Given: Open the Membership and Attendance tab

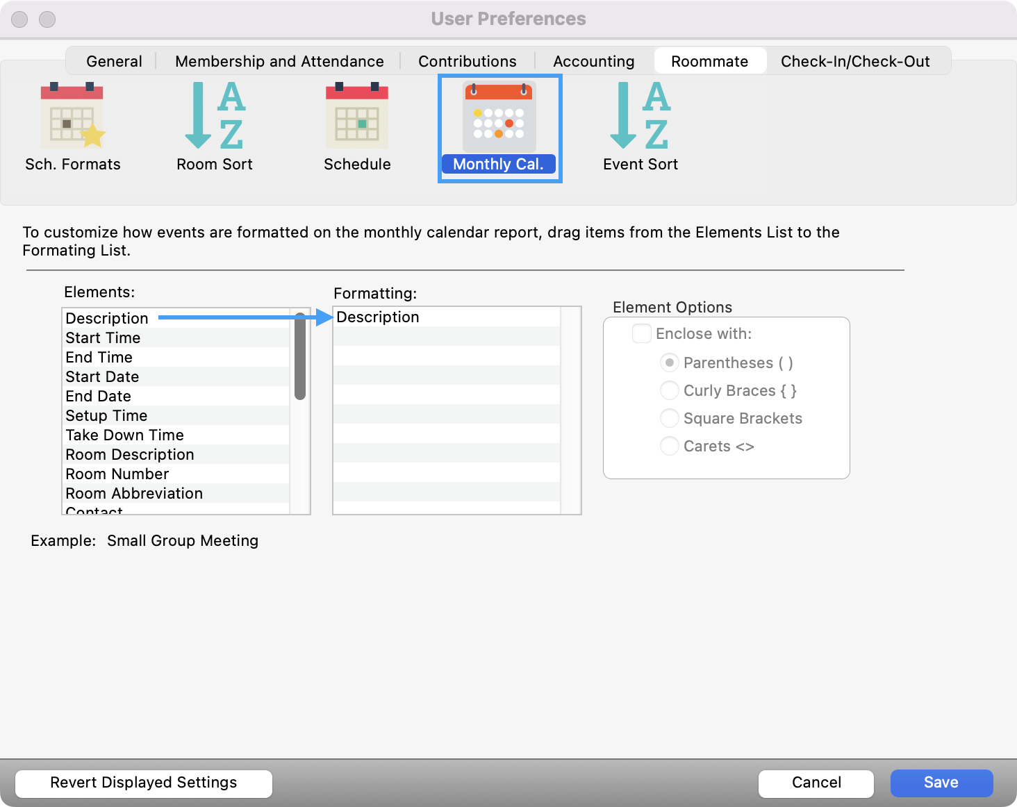Looking at the screenshot, I should click(x=279, y=61).
